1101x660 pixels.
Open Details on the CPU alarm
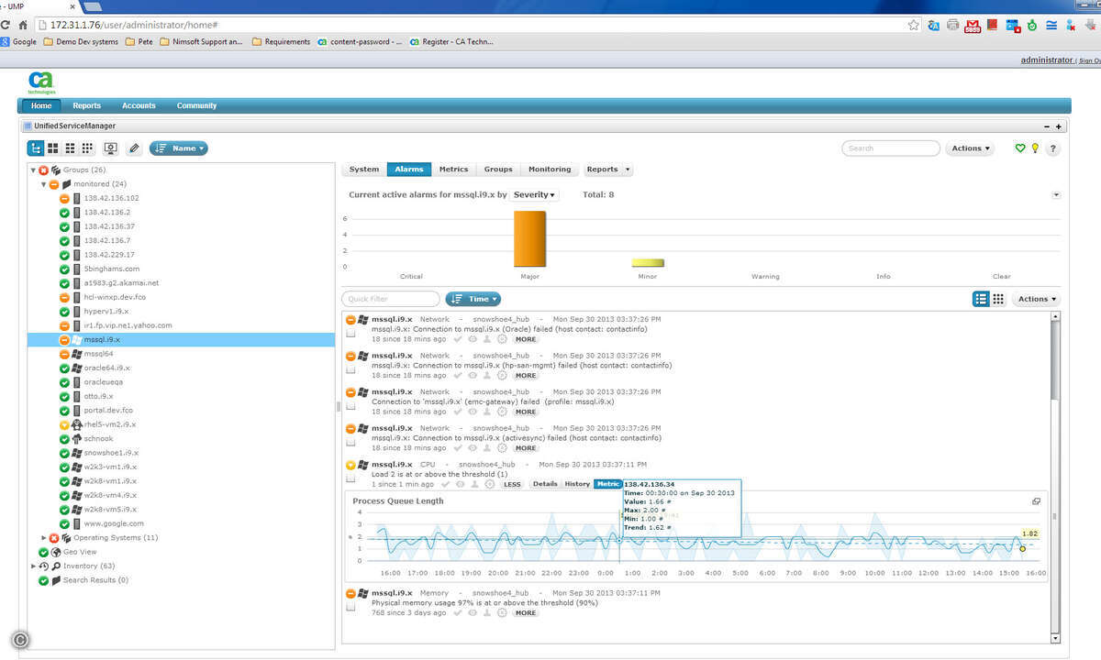pos(545,484)
